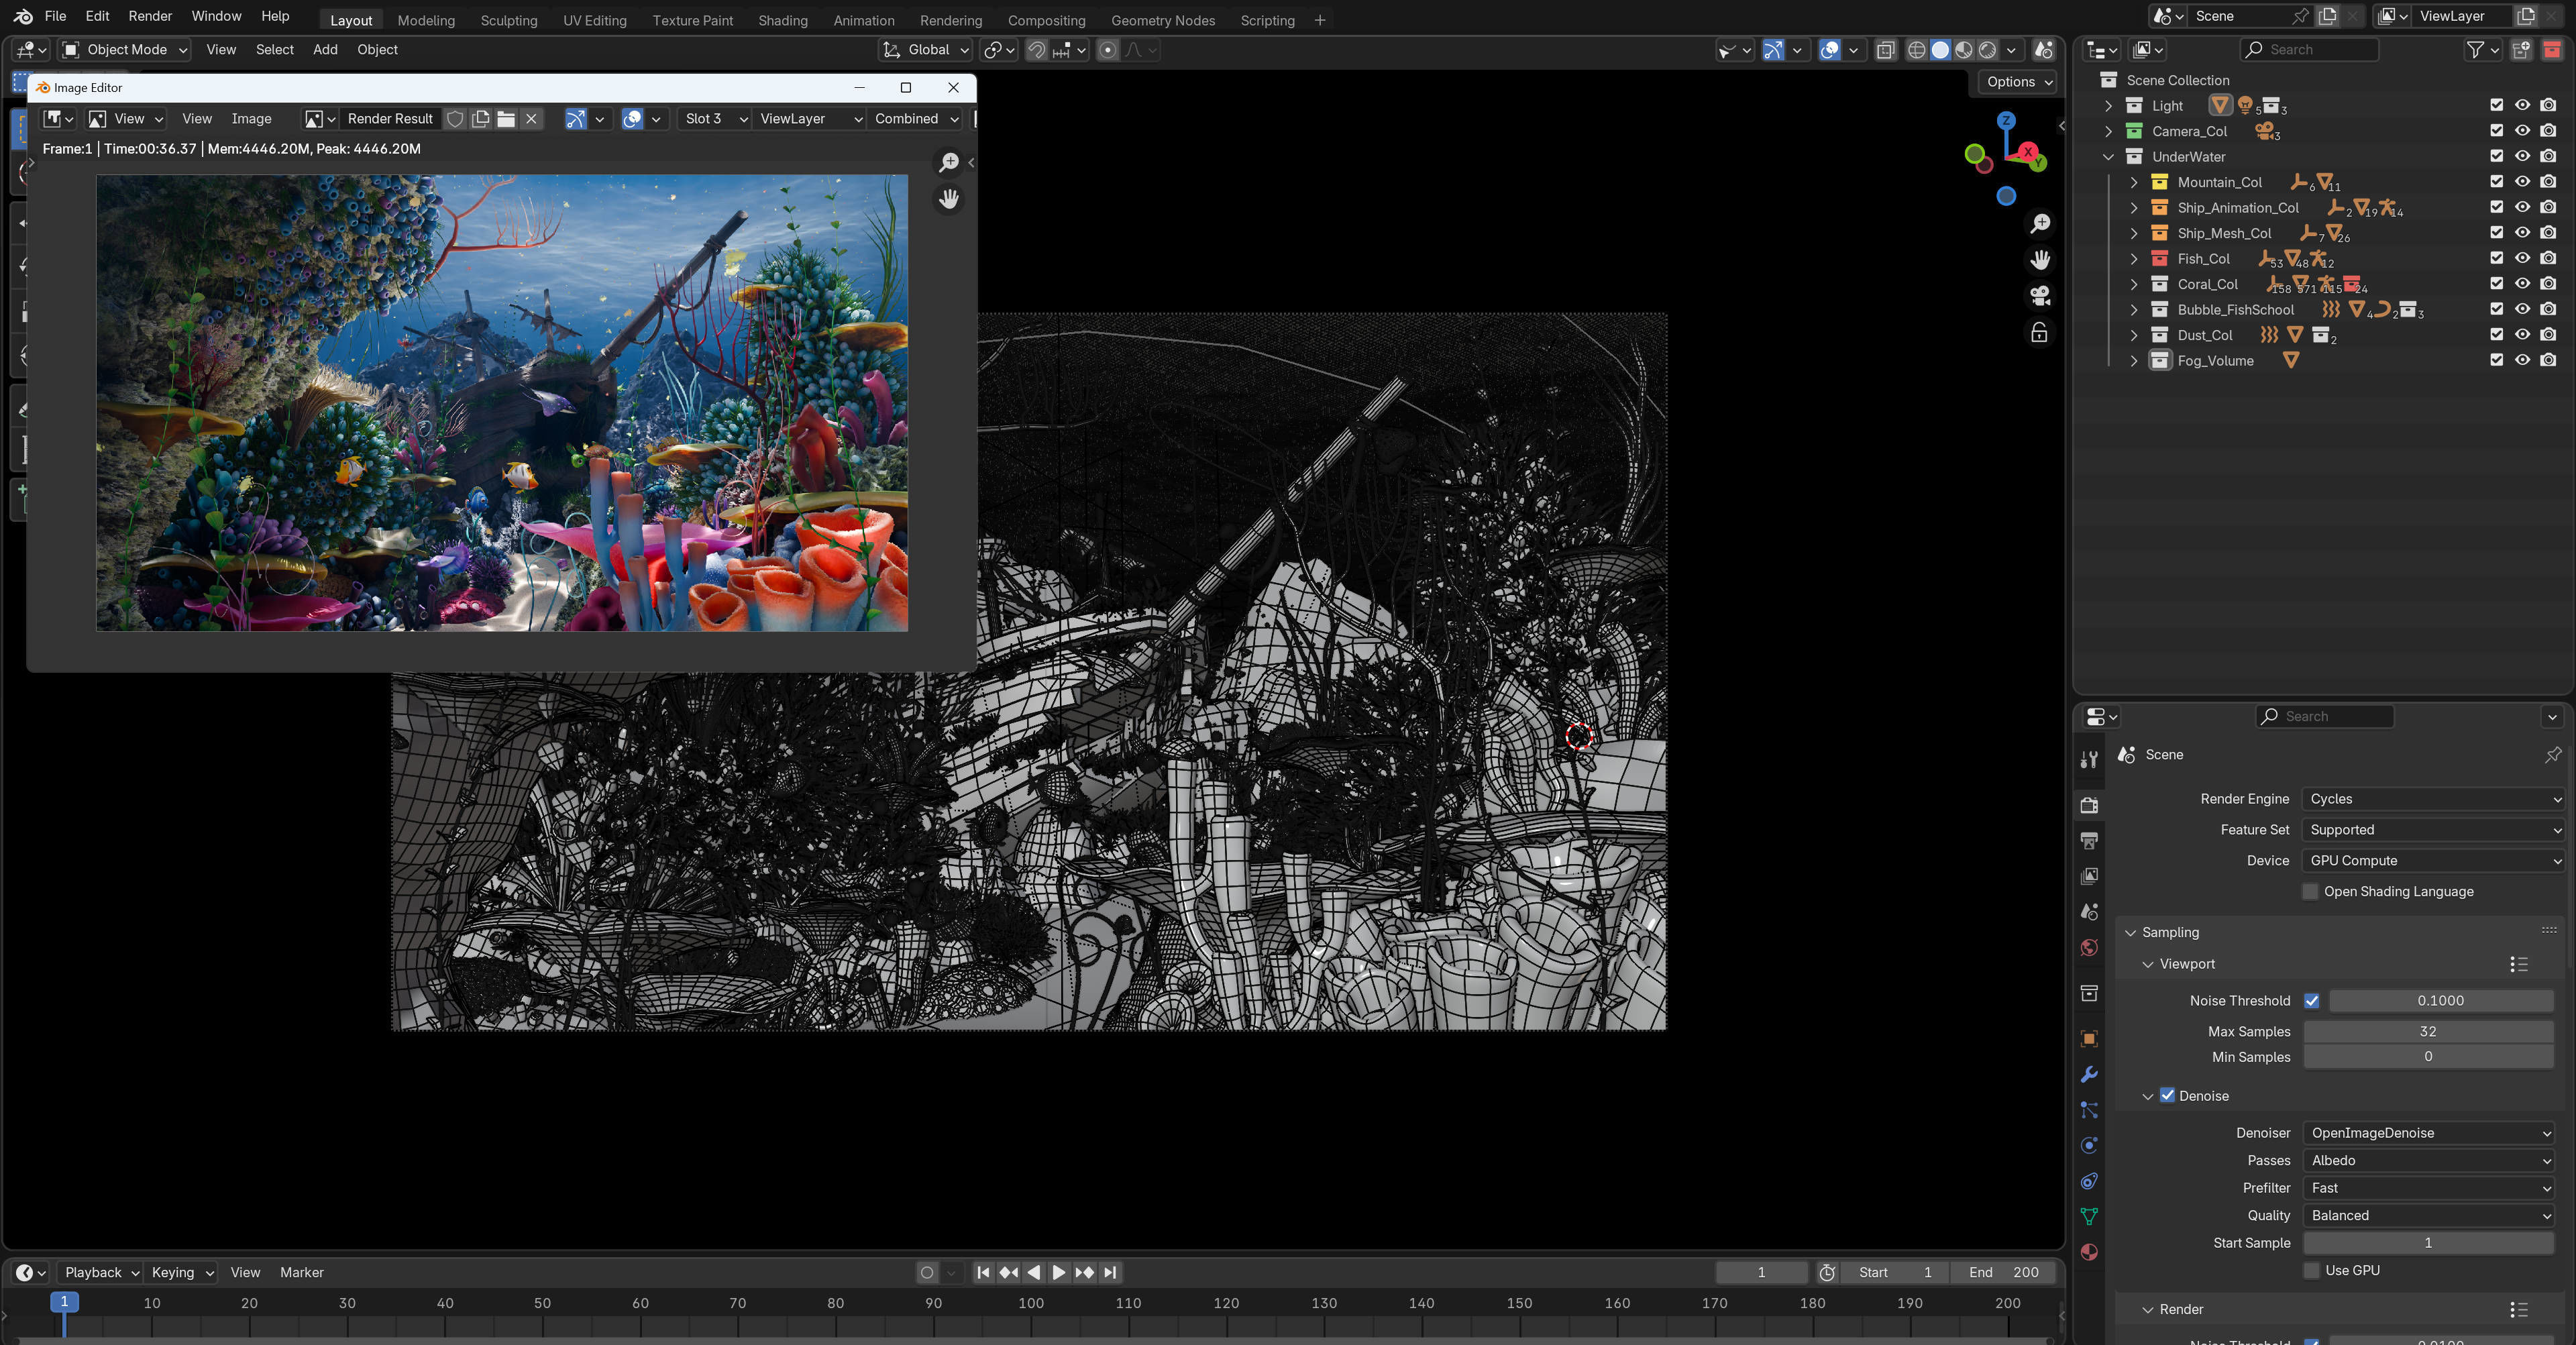Switch to the Shading workspace tab
The height and width of the screenshot is (1345, 2576).
pyautogui.click(x=782, y=20)
